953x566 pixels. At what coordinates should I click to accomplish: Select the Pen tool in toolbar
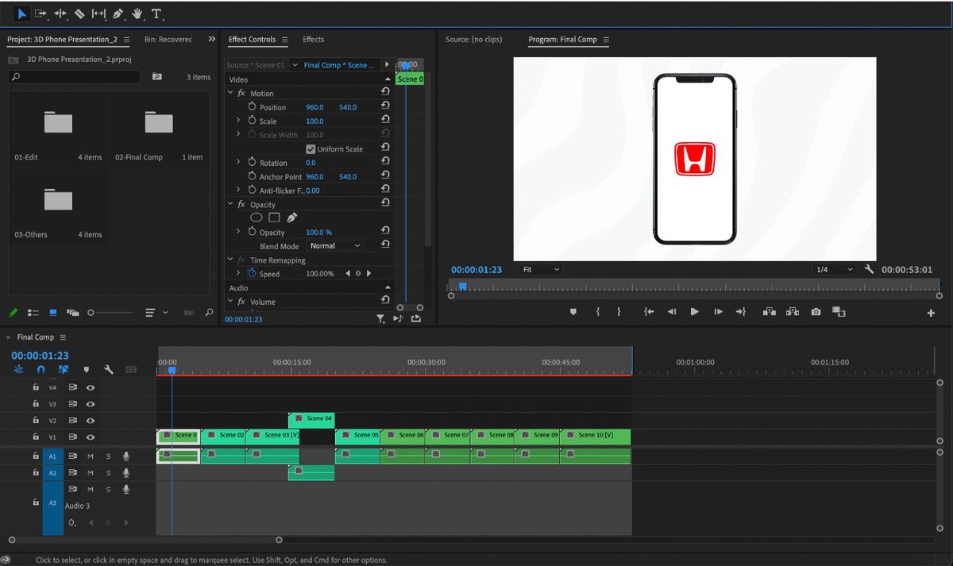pyautogui.click(x=118, y=13)
